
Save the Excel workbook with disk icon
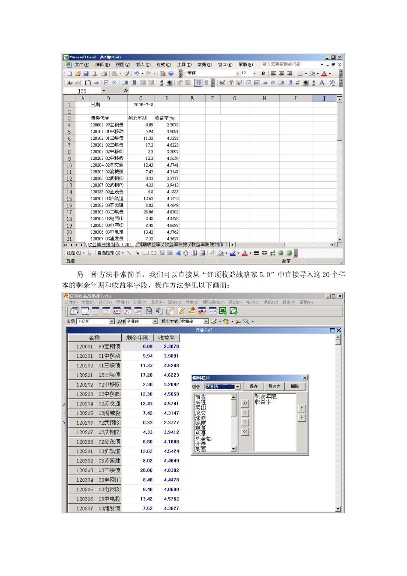pos(86,74)
